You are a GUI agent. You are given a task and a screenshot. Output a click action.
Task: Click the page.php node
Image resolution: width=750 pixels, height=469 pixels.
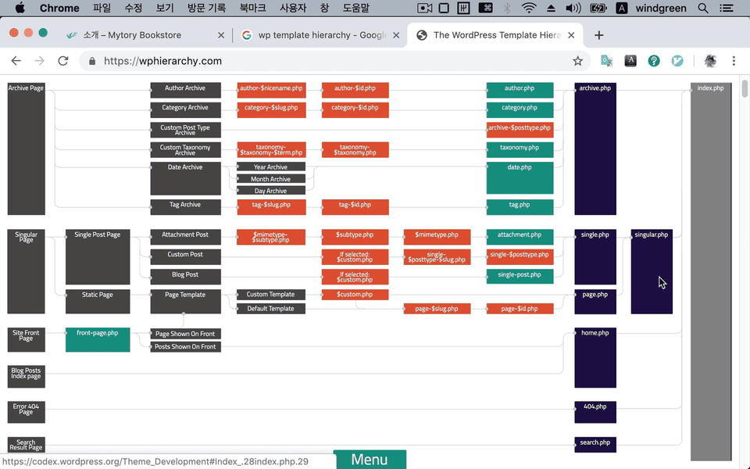click(x=595, y=302)
